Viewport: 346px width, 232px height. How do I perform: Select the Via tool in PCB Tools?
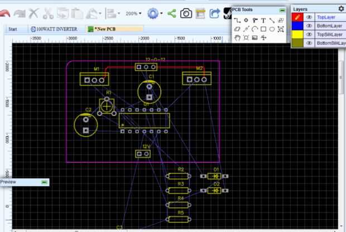(x=255, y=21)
